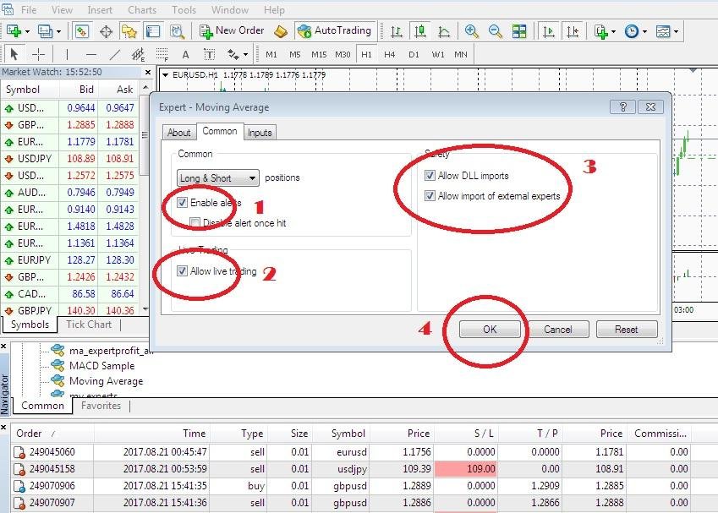Switch to D1 timeframe
The image size is (718, 513).
pyautogui.click(x=414, y=54)
